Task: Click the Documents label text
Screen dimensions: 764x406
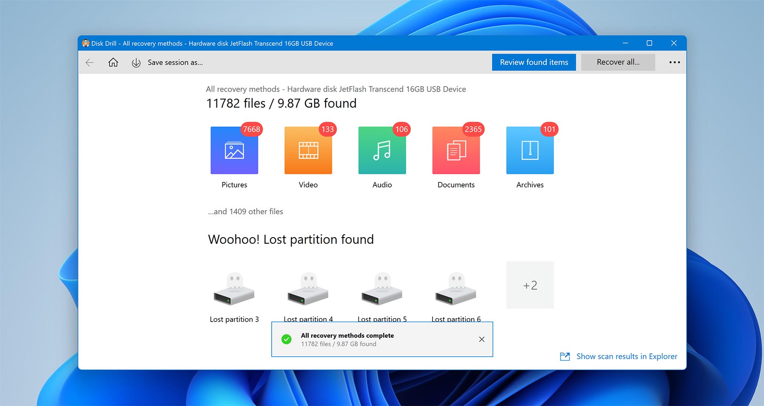Action: (x=456, y=185)
